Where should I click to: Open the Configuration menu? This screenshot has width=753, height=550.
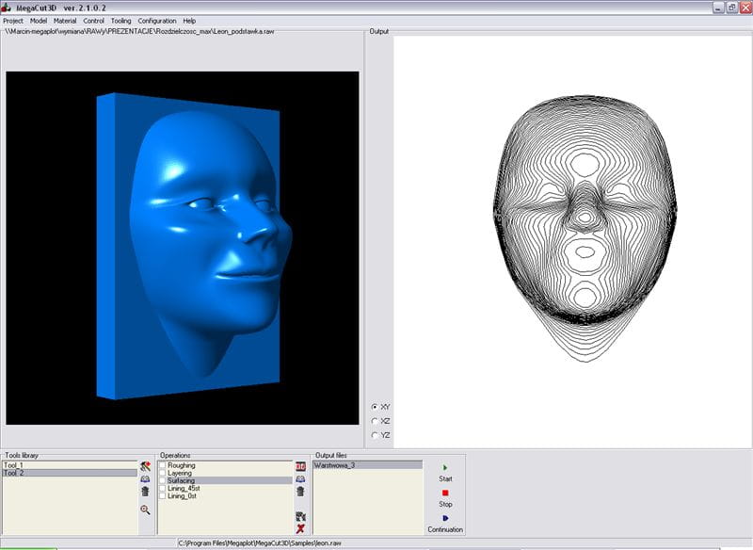(x=156, y=20)
